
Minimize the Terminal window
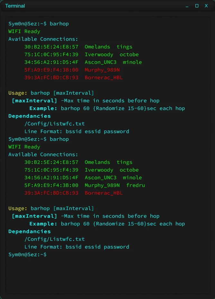187,6
